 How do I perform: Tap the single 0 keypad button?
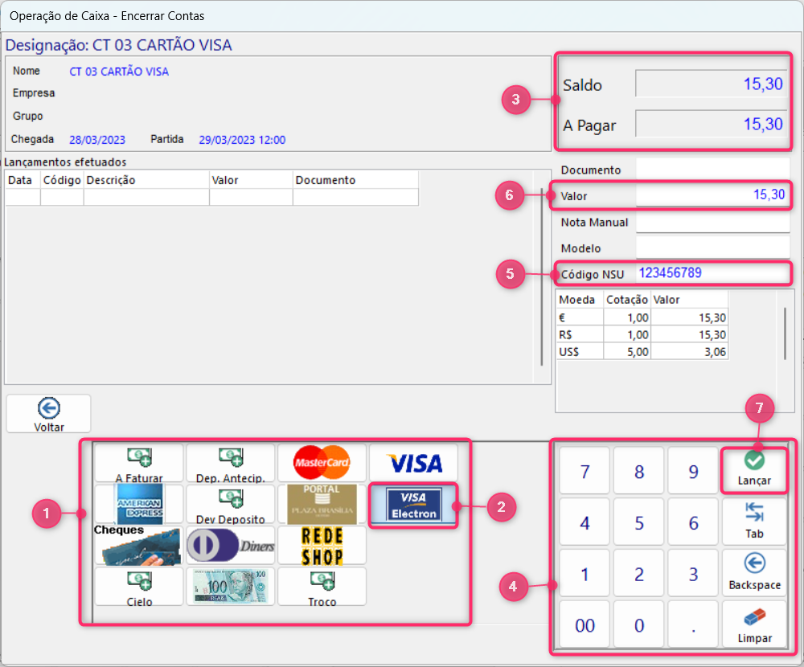(639, 624)
